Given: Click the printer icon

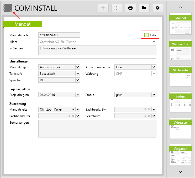Looking at the screenshot, I should pos(130,8).
